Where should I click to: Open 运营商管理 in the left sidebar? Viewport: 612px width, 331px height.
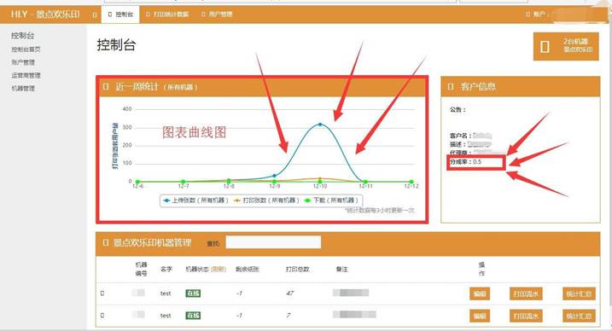[26, 75]
